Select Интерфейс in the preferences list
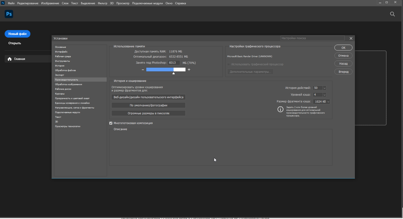Viewport: 403px width, 219px height. pyautogui.click(x=61, y=52)
